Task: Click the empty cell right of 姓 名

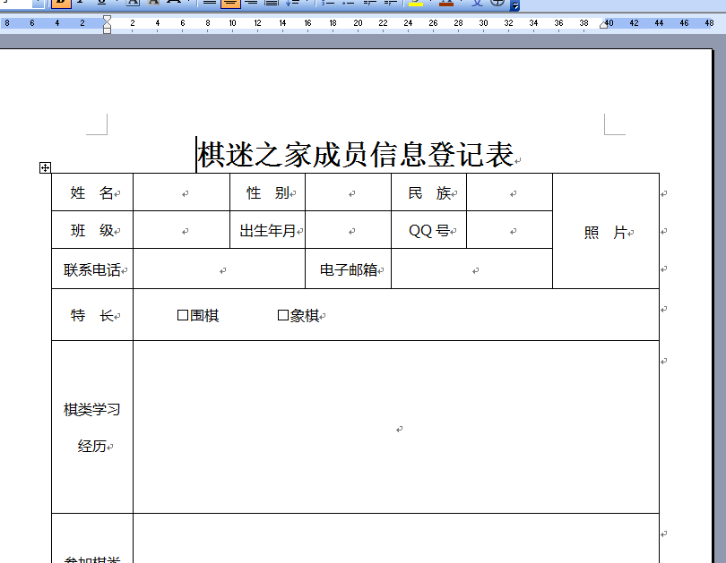Action: click(x=181, y=192)
